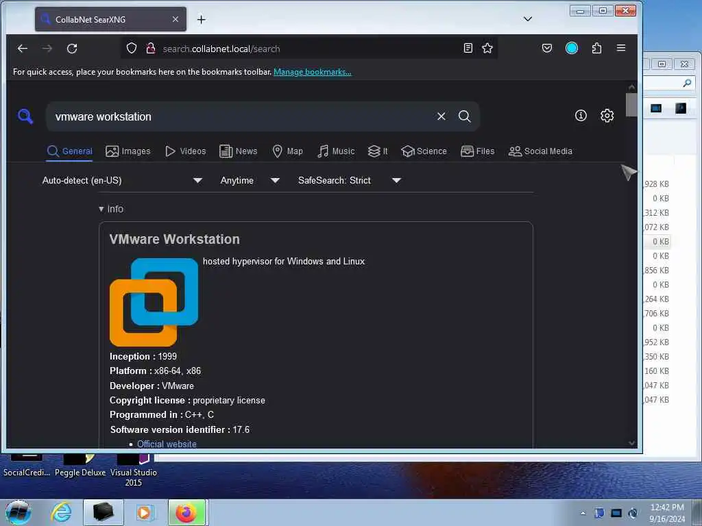Open language Auto-detect (en-US) dropdown

122,180
